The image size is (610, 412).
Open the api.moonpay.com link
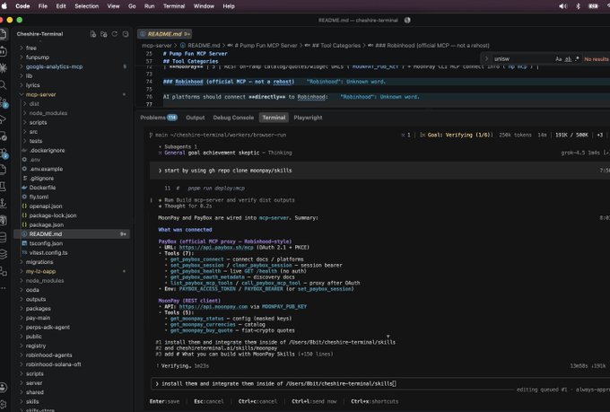[213, 307]
